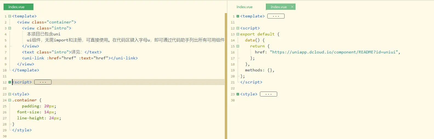Click the left pane vertical scrollbar
The image size is (434, 139).
226,76
